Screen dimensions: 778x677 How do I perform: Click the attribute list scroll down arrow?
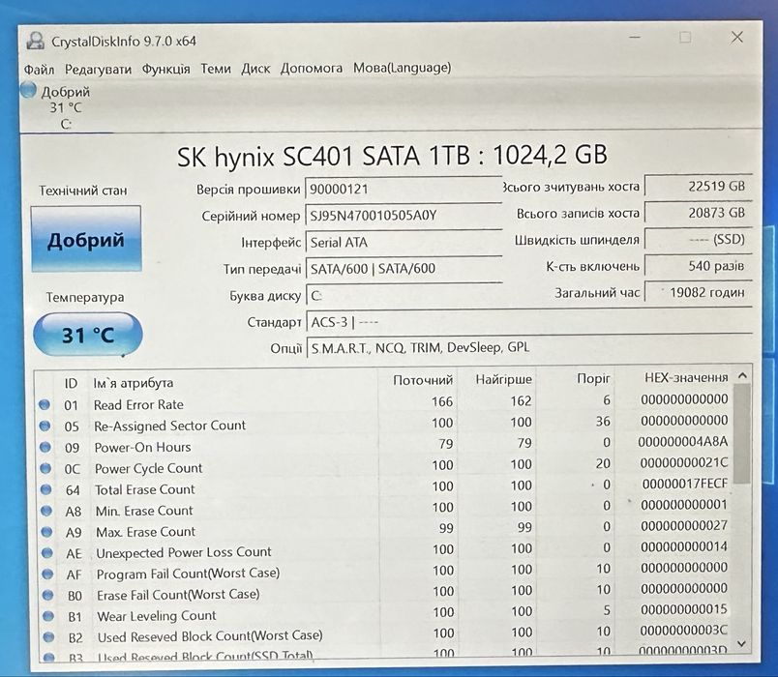point(742,644)
